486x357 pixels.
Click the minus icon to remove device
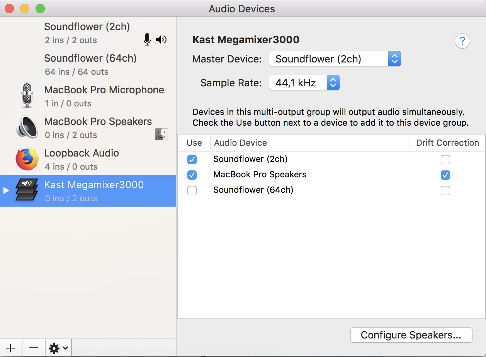tap(34, 348)
